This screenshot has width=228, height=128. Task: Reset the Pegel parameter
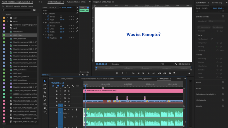click(77, 19)
